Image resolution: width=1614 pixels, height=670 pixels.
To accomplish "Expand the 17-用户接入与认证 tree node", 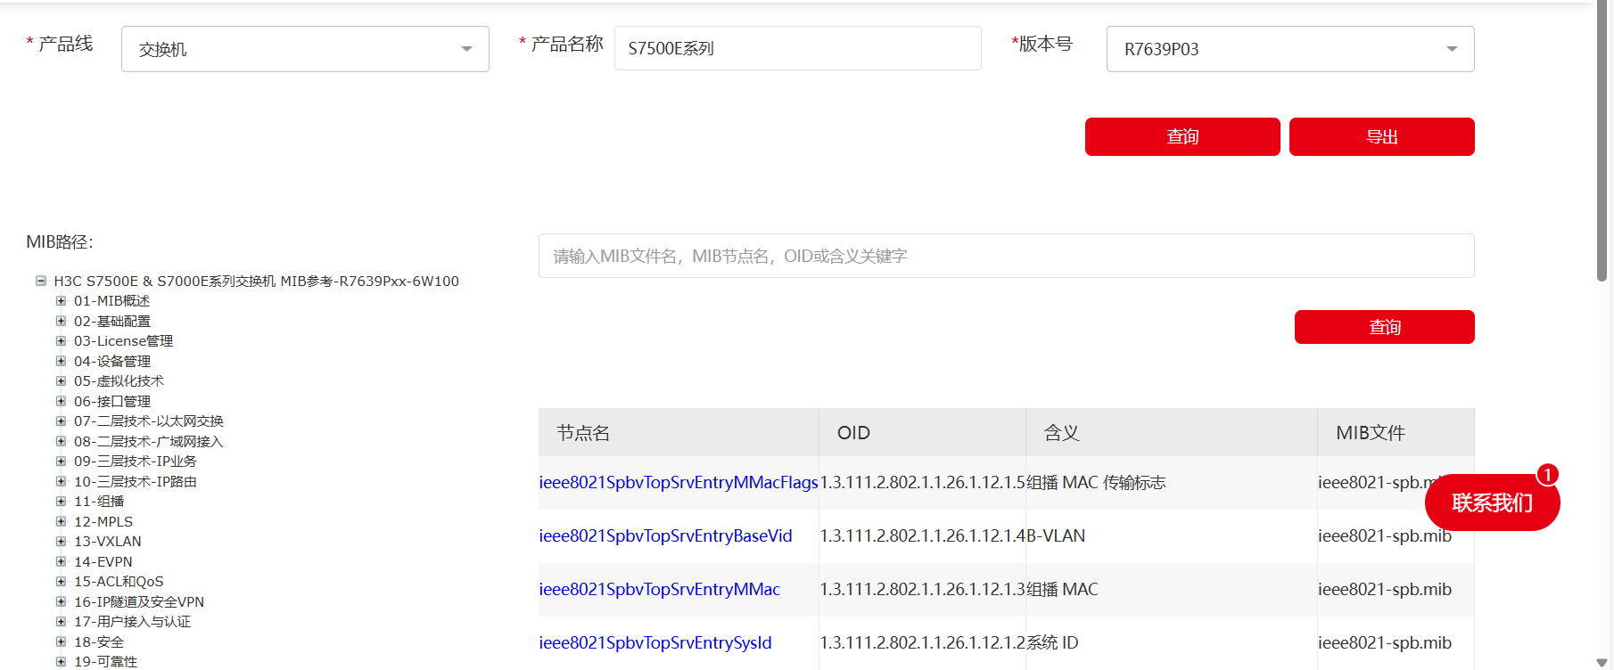I will click(x=61, y=622).
